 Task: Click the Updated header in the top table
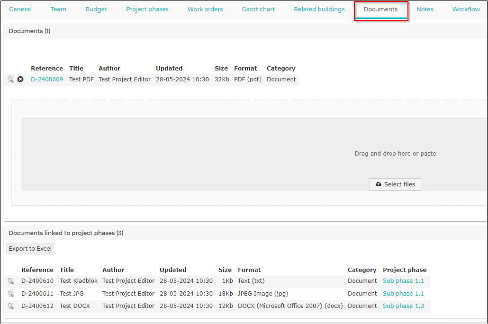tap(169, 68)
